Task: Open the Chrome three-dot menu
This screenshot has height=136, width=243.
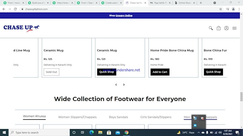Action: (239, 9)
